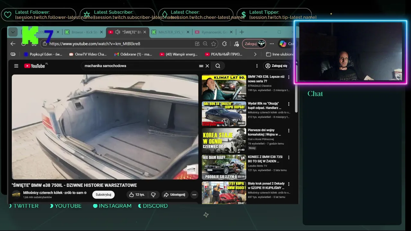Screen dimensions: 411x231
Task: Open the Miłośnicy czterech kółek channel avatar
Action: [16, 194]
